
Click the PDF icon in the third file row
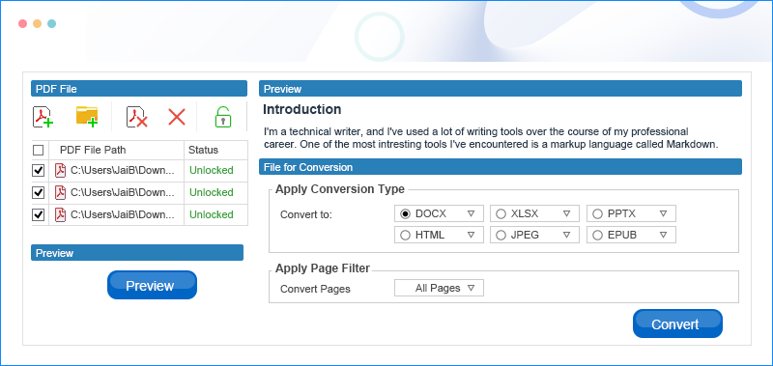coord(60,214)
